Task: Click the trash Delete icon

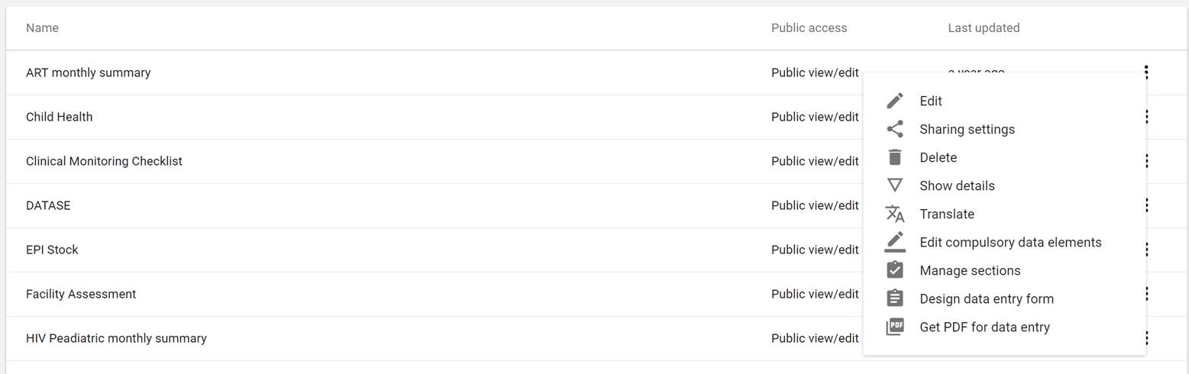Action: pos(895,157)
